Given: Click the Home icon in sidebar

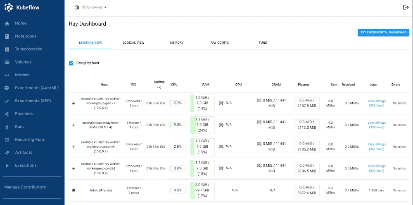Looking at the screenshot, I should [x=7, y=24].
